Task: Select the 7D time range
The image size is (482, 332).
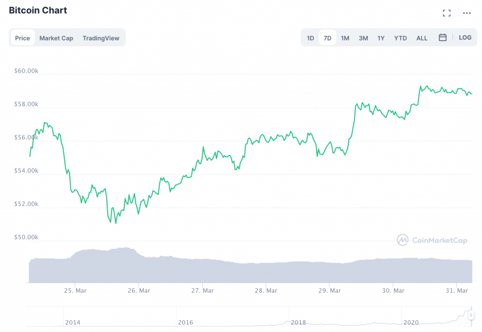Action: [x=328, y=38]
